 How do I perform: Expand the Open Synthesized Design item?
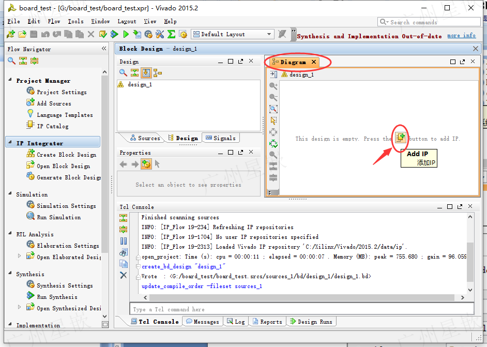coord(19,307)
